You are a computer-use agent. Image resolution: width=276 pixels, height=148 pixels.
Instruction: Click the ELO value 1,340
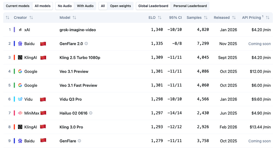tap(157, 30)
